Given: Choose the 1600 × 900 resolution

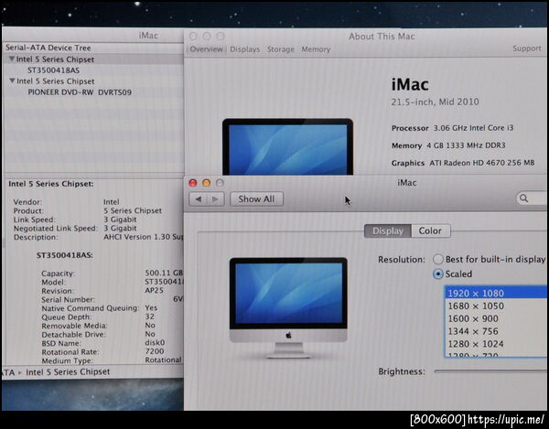Looking at the screenshot, I should click(x=495, y=318).
